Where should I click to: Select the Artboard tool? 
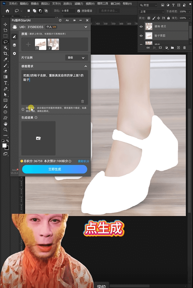pos(5,30)
